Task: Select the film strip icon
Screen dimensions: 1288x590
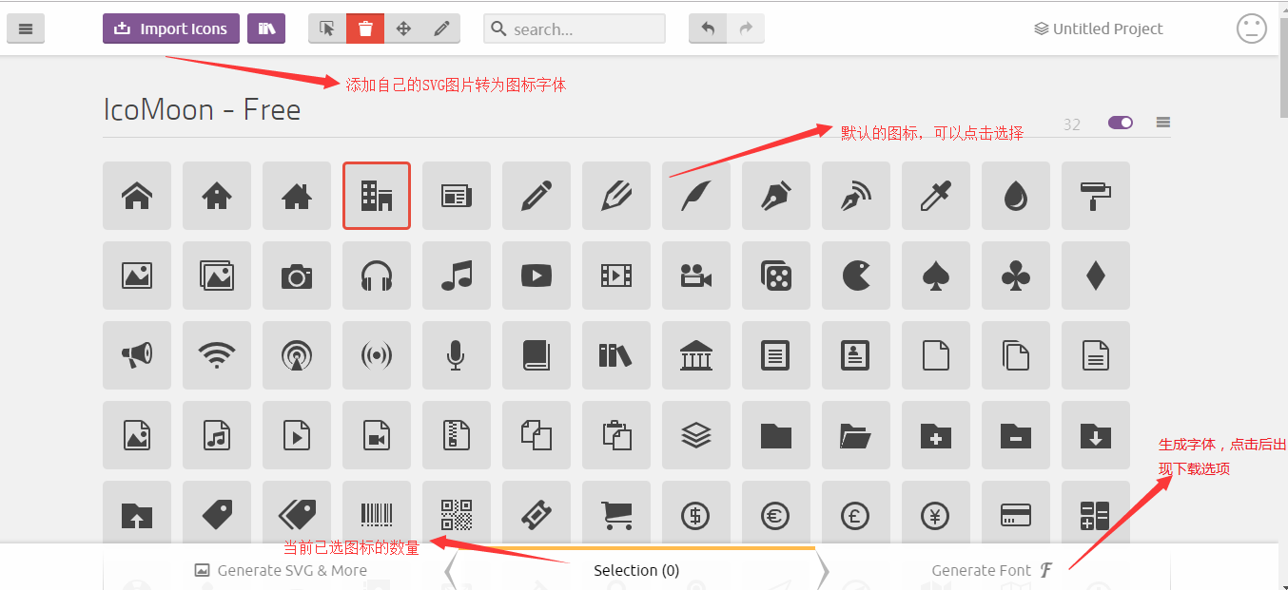Action: (x=616, y=276)
